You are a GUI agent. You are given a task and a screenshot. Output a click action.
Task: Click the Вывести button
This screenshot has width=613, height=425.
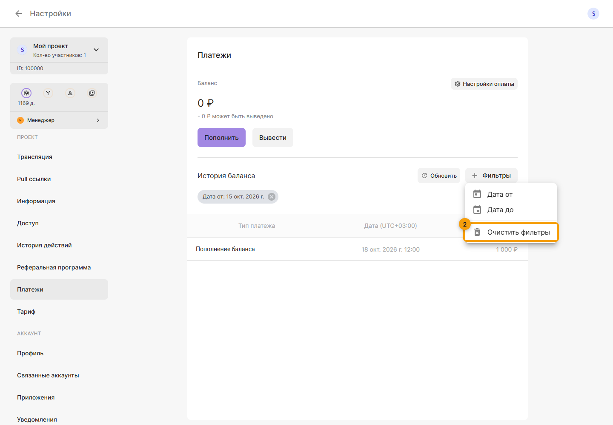coord(273,138)
